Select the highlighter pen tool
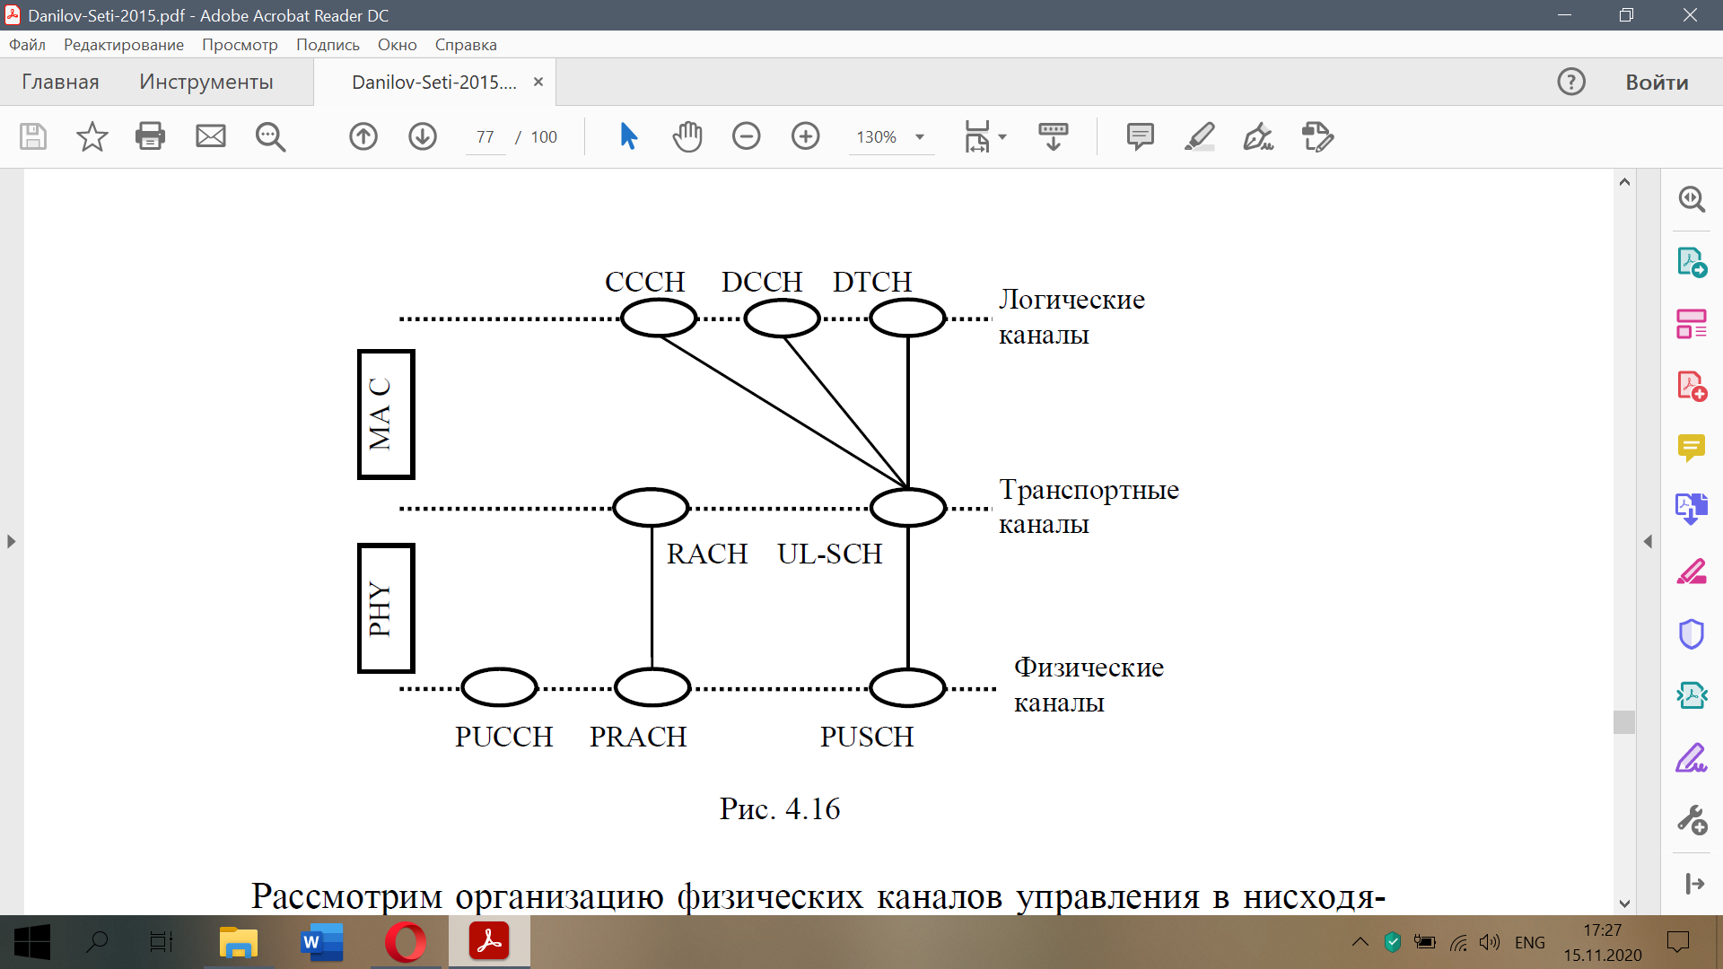 1200,136
